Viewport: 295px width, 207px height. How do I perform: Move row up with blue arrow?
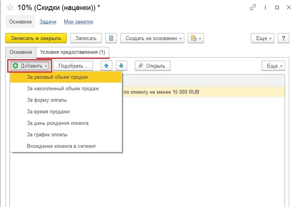pos(107,66)
